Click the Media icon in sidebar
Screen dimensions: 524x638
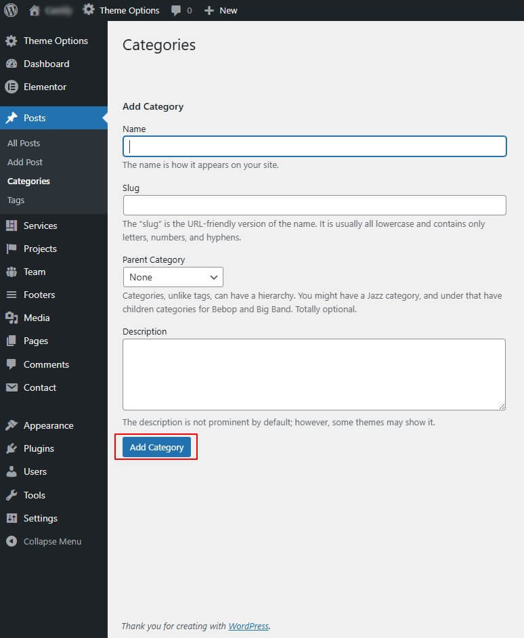(12, 318)
